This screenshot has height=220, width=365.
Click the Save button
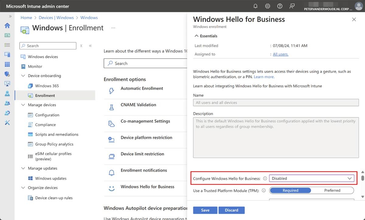point(205,210)
